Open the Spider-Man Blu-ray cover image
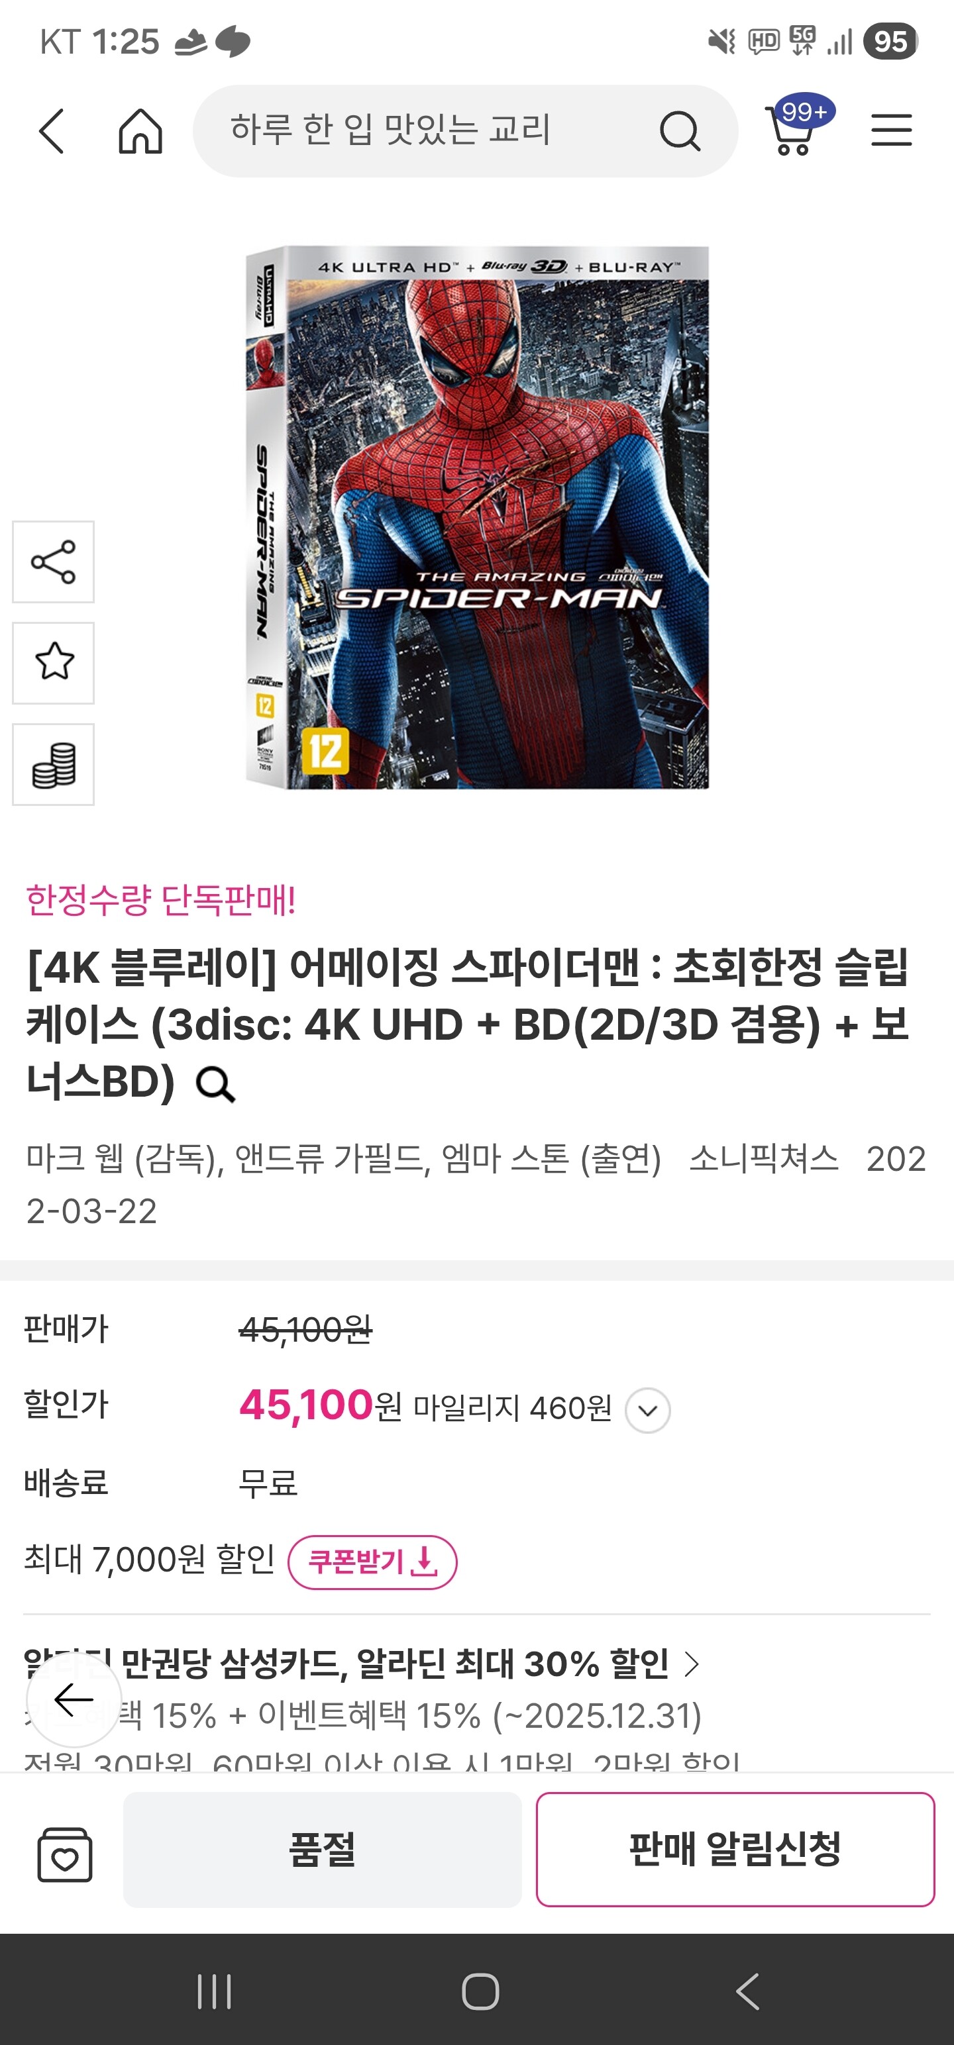 [x=476, y=518]
